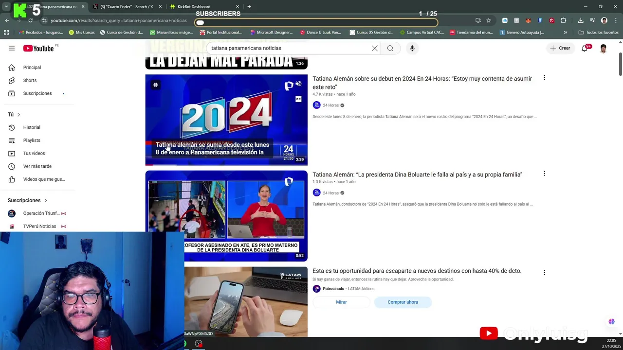Expand the Suscripciones section heading
This screenshot has width=623, height=350.
click(28, 200)
